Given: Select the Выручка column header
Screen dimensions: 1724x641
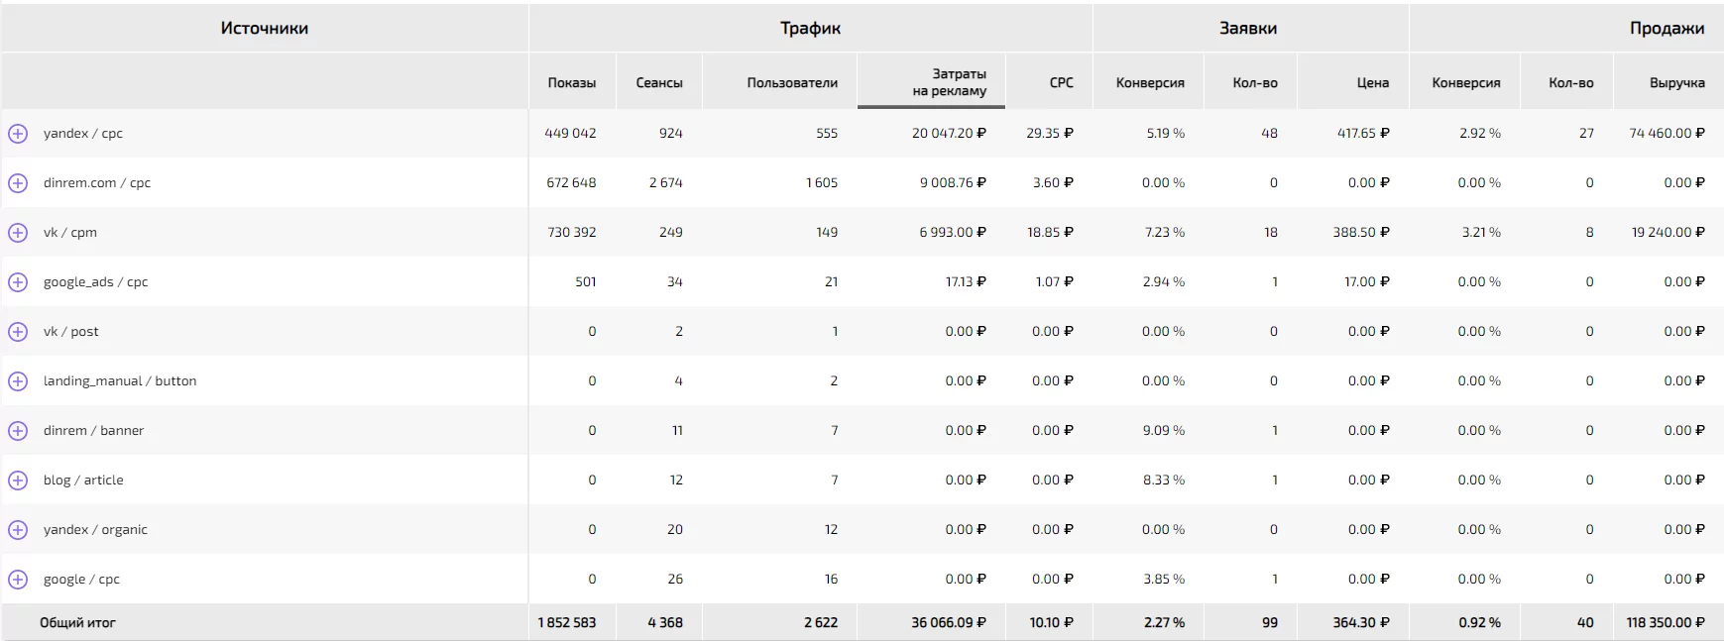Looking at the screenshot, I should (x=1677, y=82).
